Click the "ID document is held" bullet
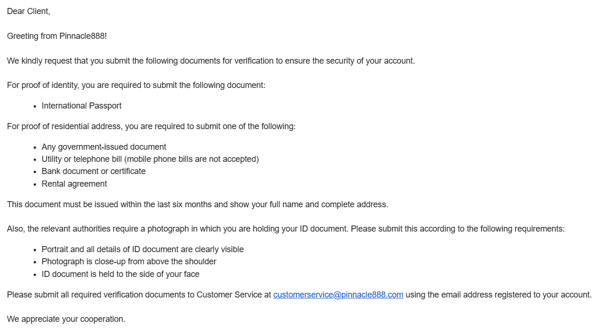This screenshot has width=599, height=334. point(121,274)
